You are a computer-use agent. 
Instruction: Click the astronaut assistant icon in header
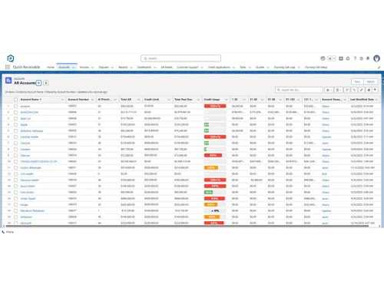[x=323, y=58]
